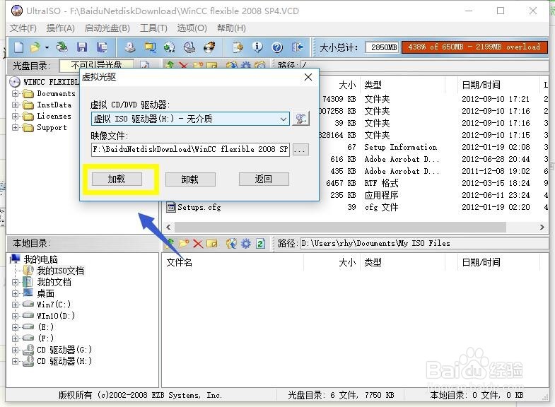Open the 操作(A) menu
This screenshot has width=555, height=407.
tap(61, 28)
